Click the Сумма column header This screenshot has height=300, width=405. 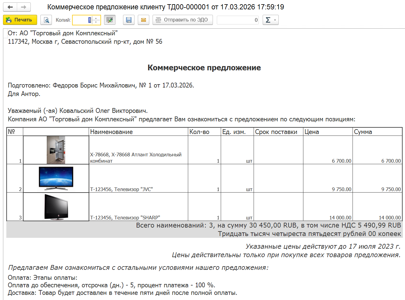378,132
